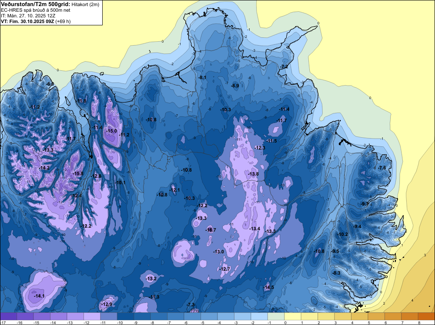Click the -11.8 temperature label

coord(81,101)
